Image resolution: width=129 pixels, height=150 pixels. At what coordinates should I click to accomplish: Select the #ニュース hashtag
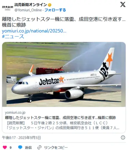pos(13,37)
